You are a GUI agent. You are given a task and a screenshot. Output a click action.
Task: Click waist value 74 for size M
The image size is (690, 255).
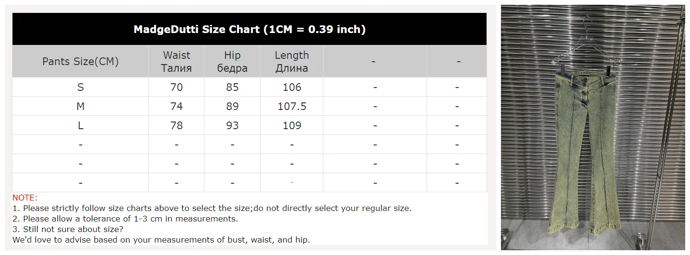[177, 106]
